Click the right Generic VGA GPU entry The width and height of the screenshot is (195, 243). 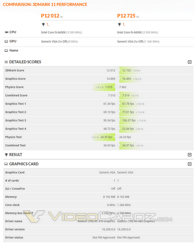pos(138,41)
